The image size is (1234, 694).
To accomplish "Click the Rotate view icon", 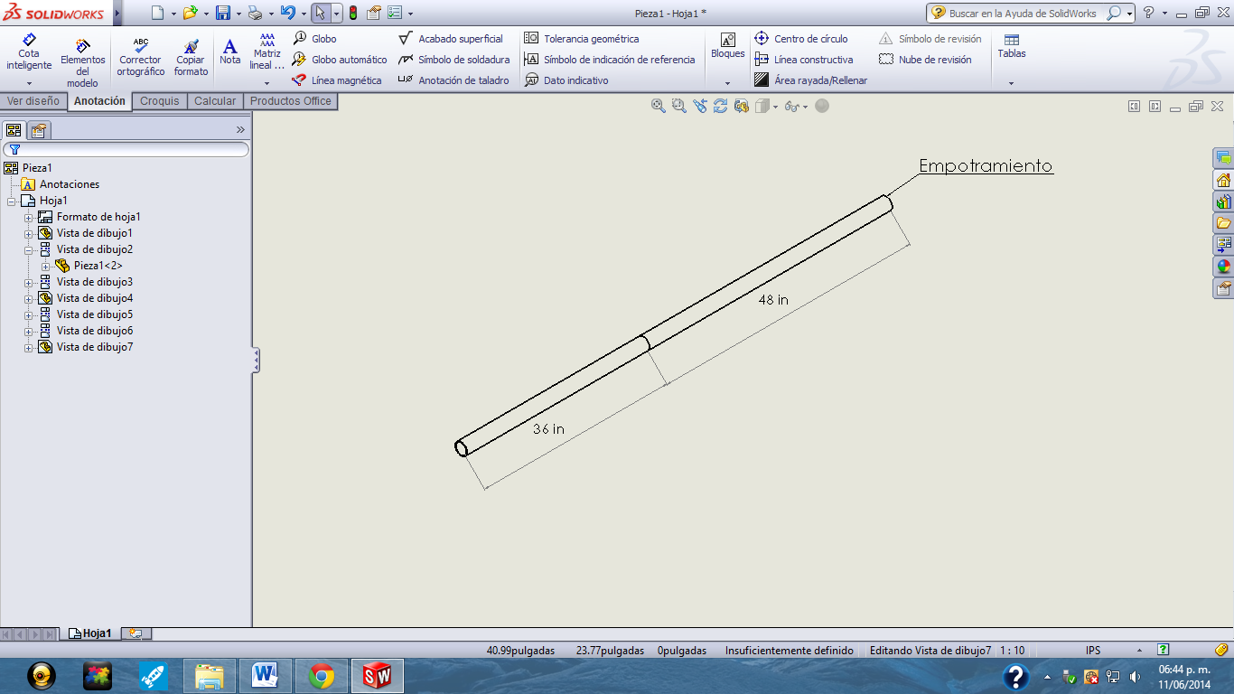I will 720,106.
